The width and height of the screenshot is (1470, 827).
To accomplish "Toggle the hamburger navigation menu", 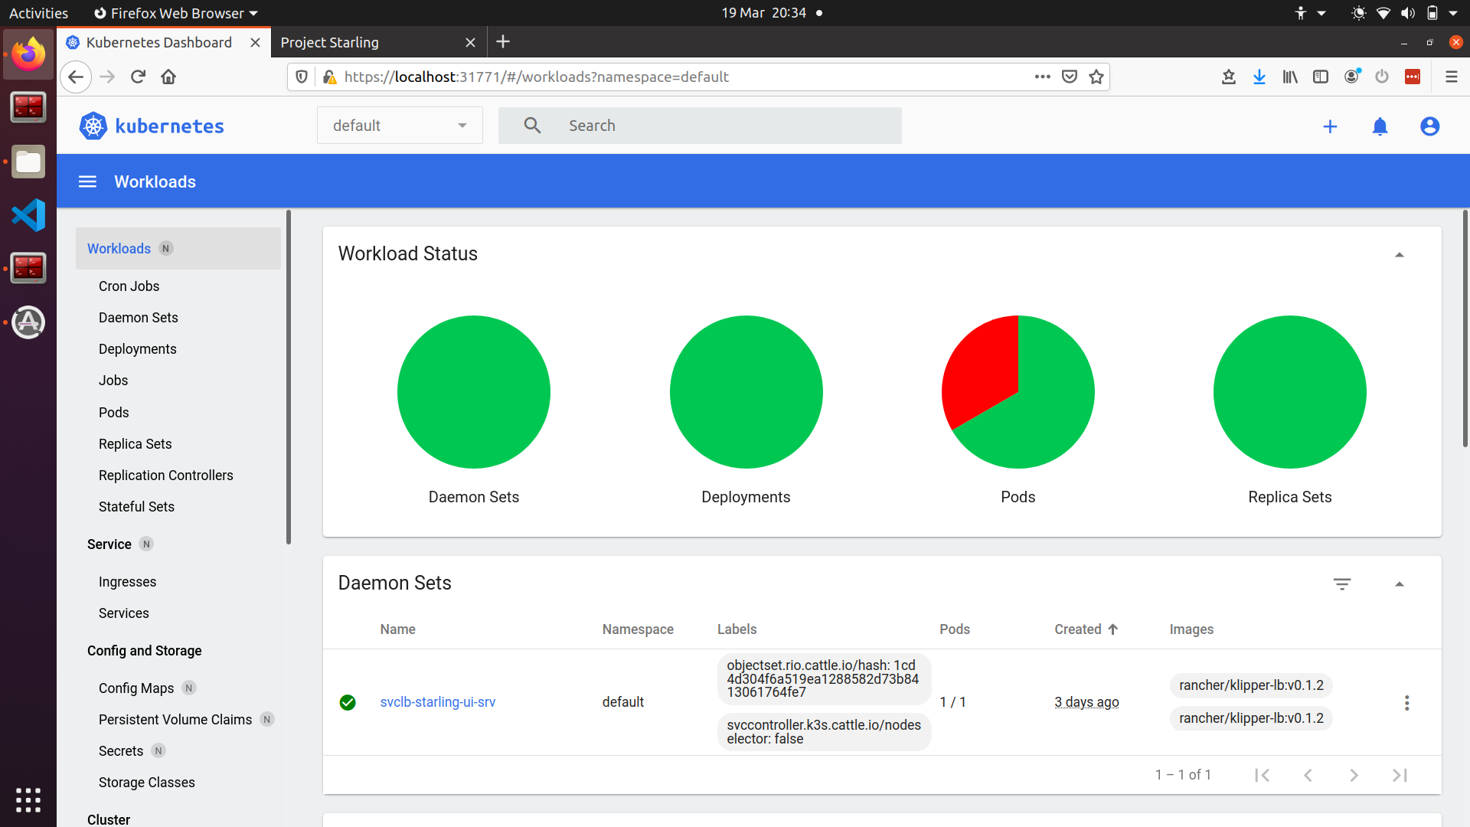I will pos(88,181).
